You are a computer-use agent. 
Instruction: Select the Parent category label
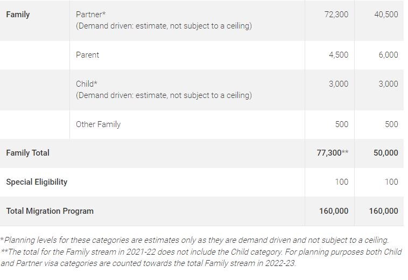(87, 55)
